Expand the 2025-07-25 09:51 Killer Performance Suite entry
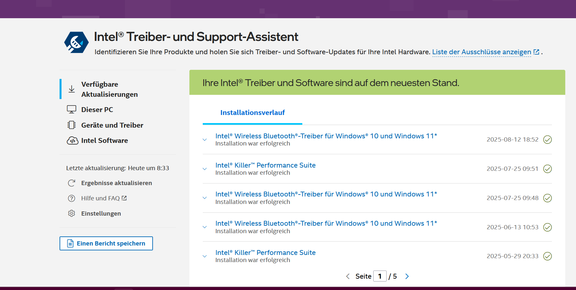 click(205, 169)
